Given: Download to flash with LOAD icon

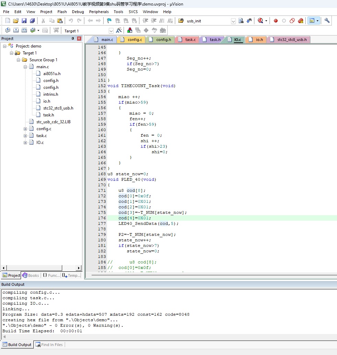Looking at the screenshot, I should point(56,30).
